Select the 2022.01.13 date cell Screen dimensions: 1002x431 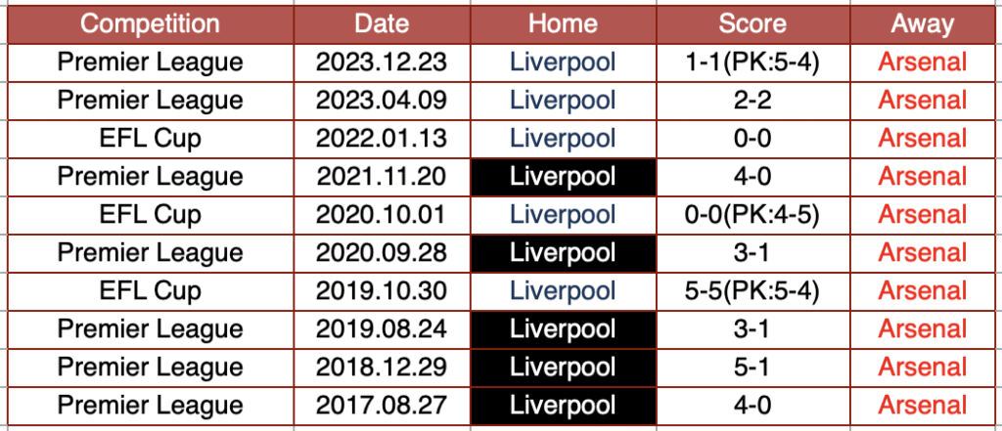click(381, 139)
